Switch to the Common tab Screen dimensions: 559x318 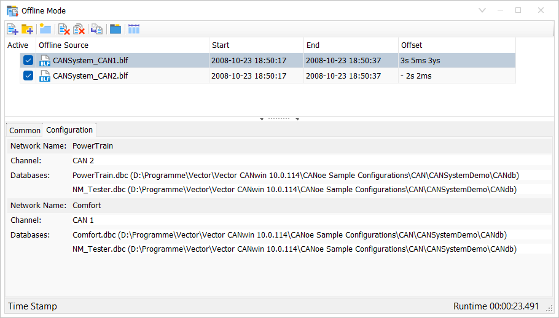[x=25, y=130]
